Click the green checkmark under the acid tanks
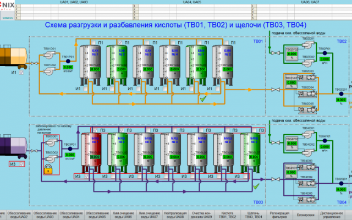This screenshot has width=352, height=220. (203, 98)
